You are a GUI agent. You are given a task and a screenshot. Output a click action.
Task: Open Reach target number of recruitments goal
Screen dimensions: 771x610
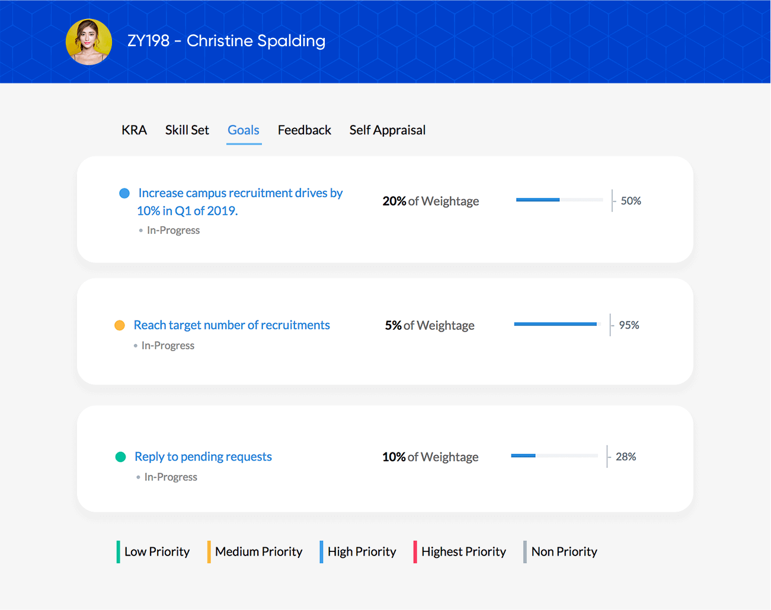tap(232, 325)
